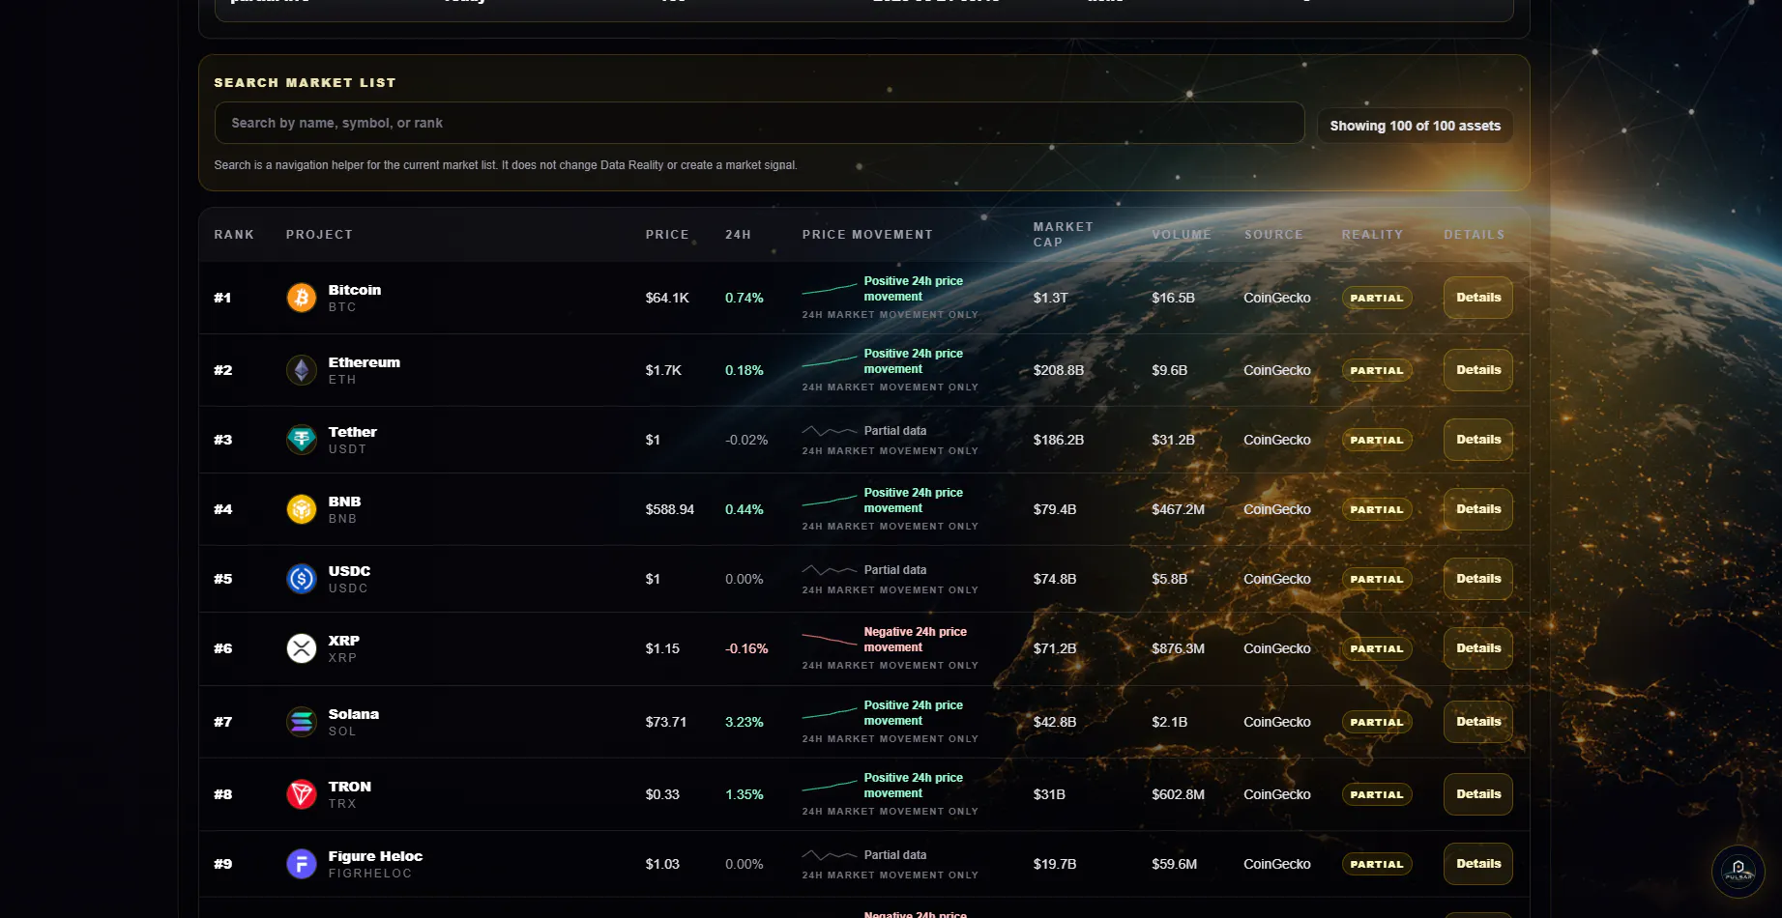This screenshot has height=918, width=1782.
Task: Click the SOURCE column header
Action: tap(1273, 235)
